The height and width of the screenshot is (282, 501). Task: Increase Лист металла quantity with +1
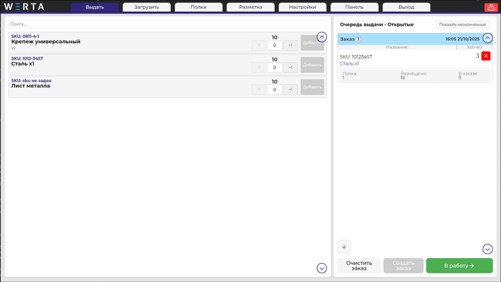point(290,89)
